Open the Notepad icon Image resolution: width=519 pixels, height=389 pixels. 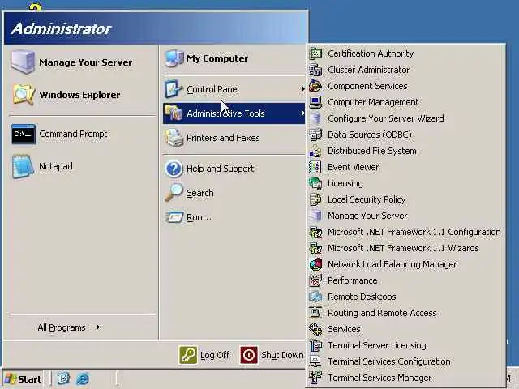pos(23,166)
